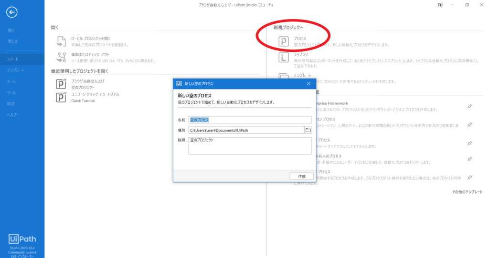489x258 pixels.
Task: Open the 開く sidebar menu item
Action: click(11, 30)
